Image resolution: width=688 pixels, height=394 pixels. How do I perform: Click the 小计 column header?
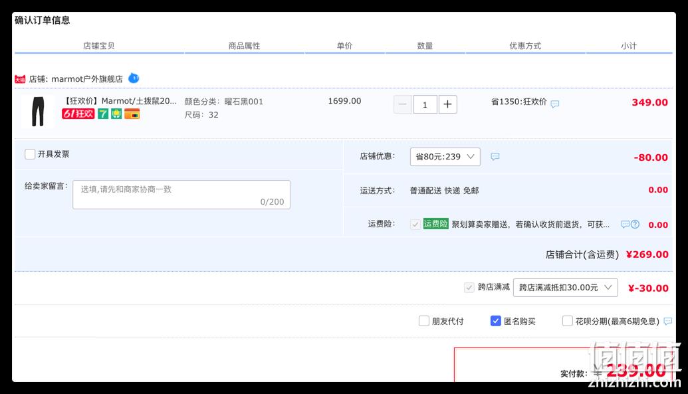[629, 46]
